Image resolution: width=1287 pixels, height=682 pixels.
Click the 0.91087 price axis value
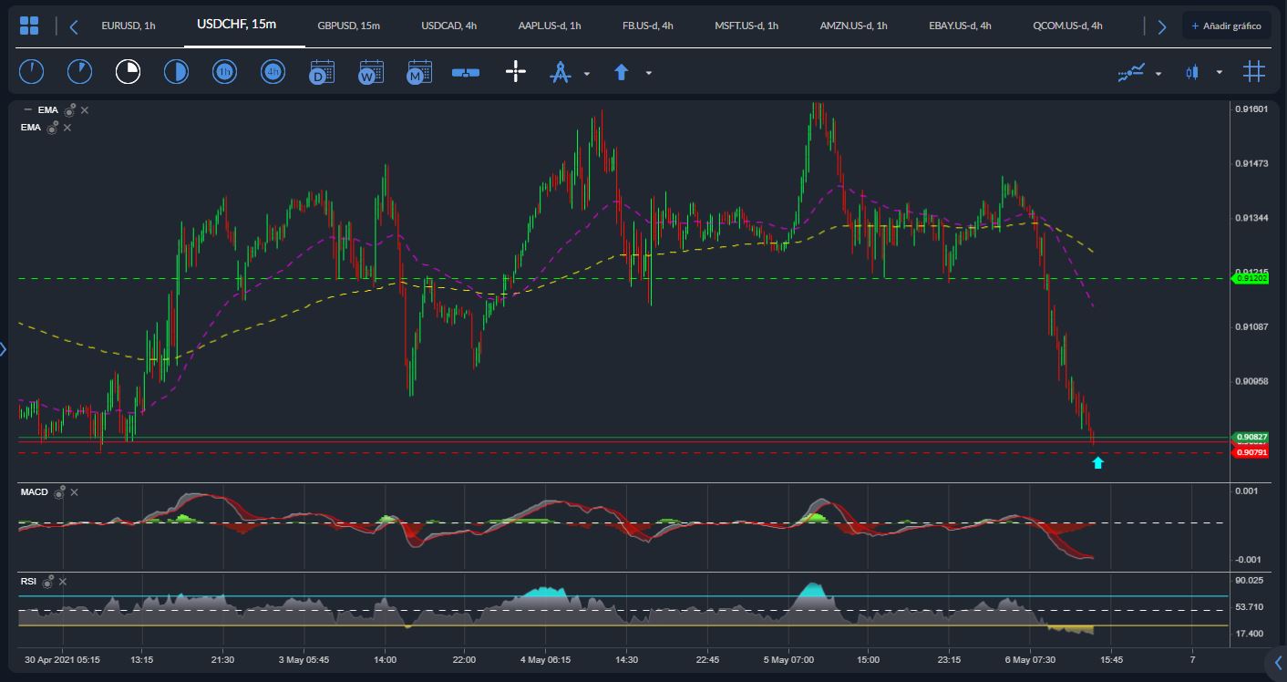coord(1251,326)
